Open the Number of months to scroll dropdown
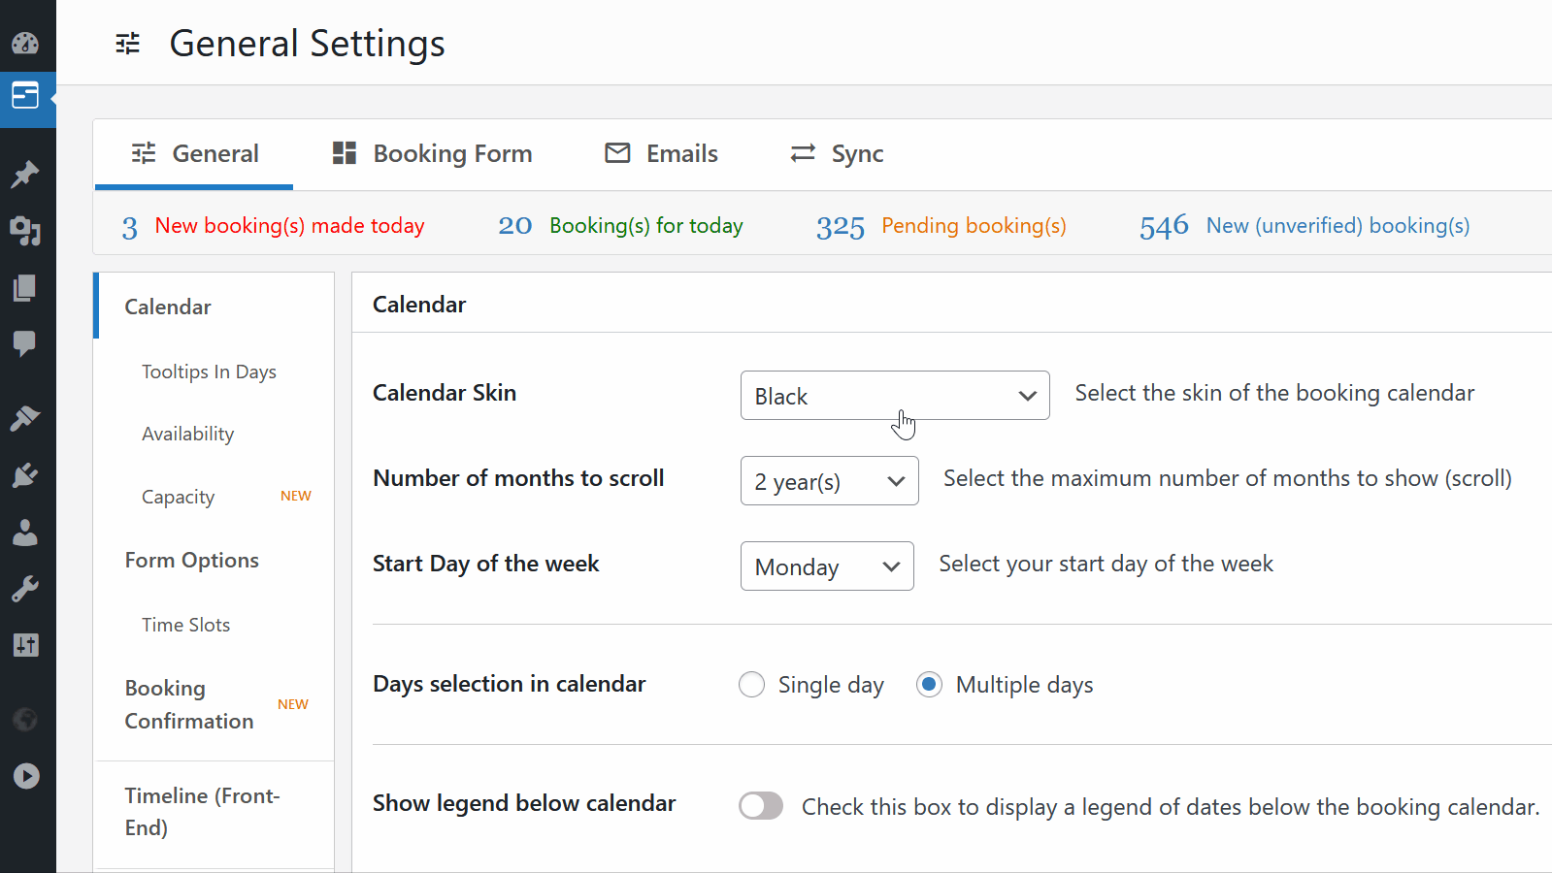Image resolution: width=1552 pixels, height=873 pixels. 830,481
